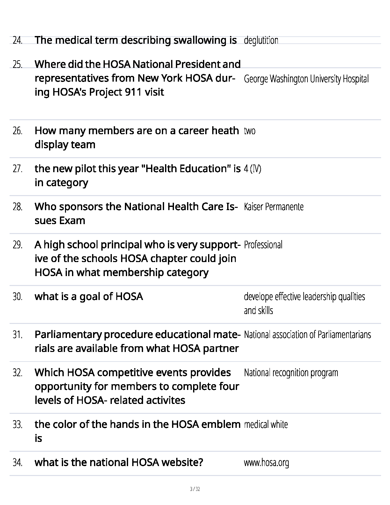390x505 pixels.
Task: Click the question number 31
Action: click(x=18, y=335)
